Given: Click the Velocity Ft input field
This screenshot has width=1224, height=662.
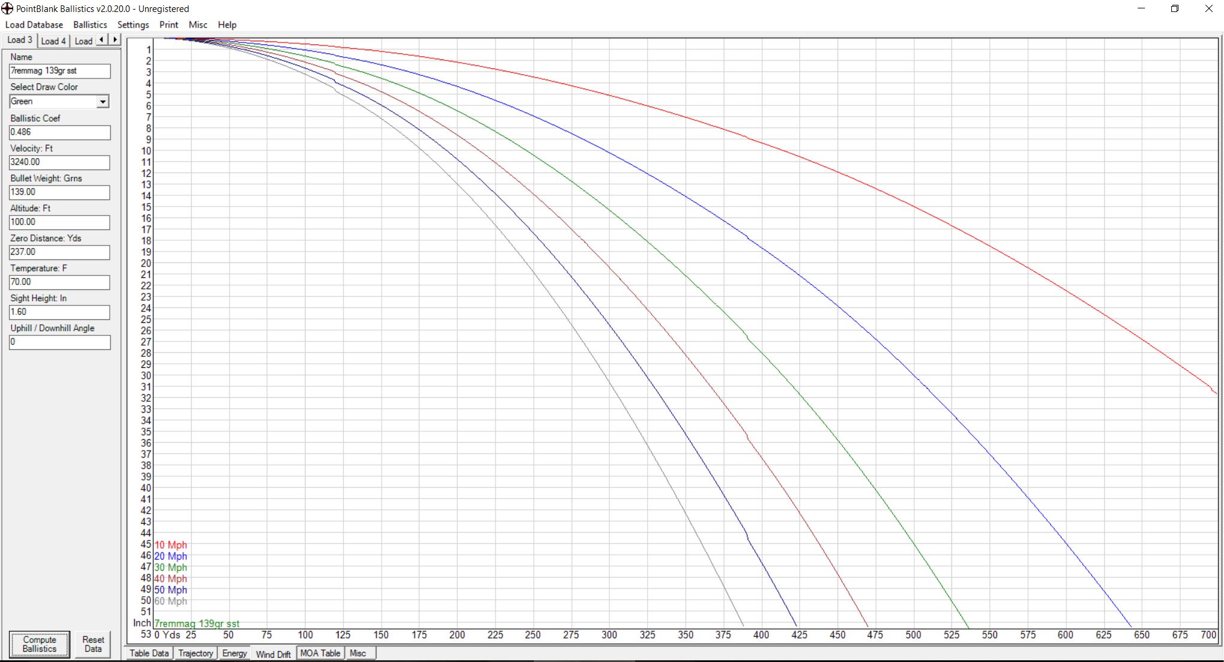Looking at the screenshot, I should (60, 162).
